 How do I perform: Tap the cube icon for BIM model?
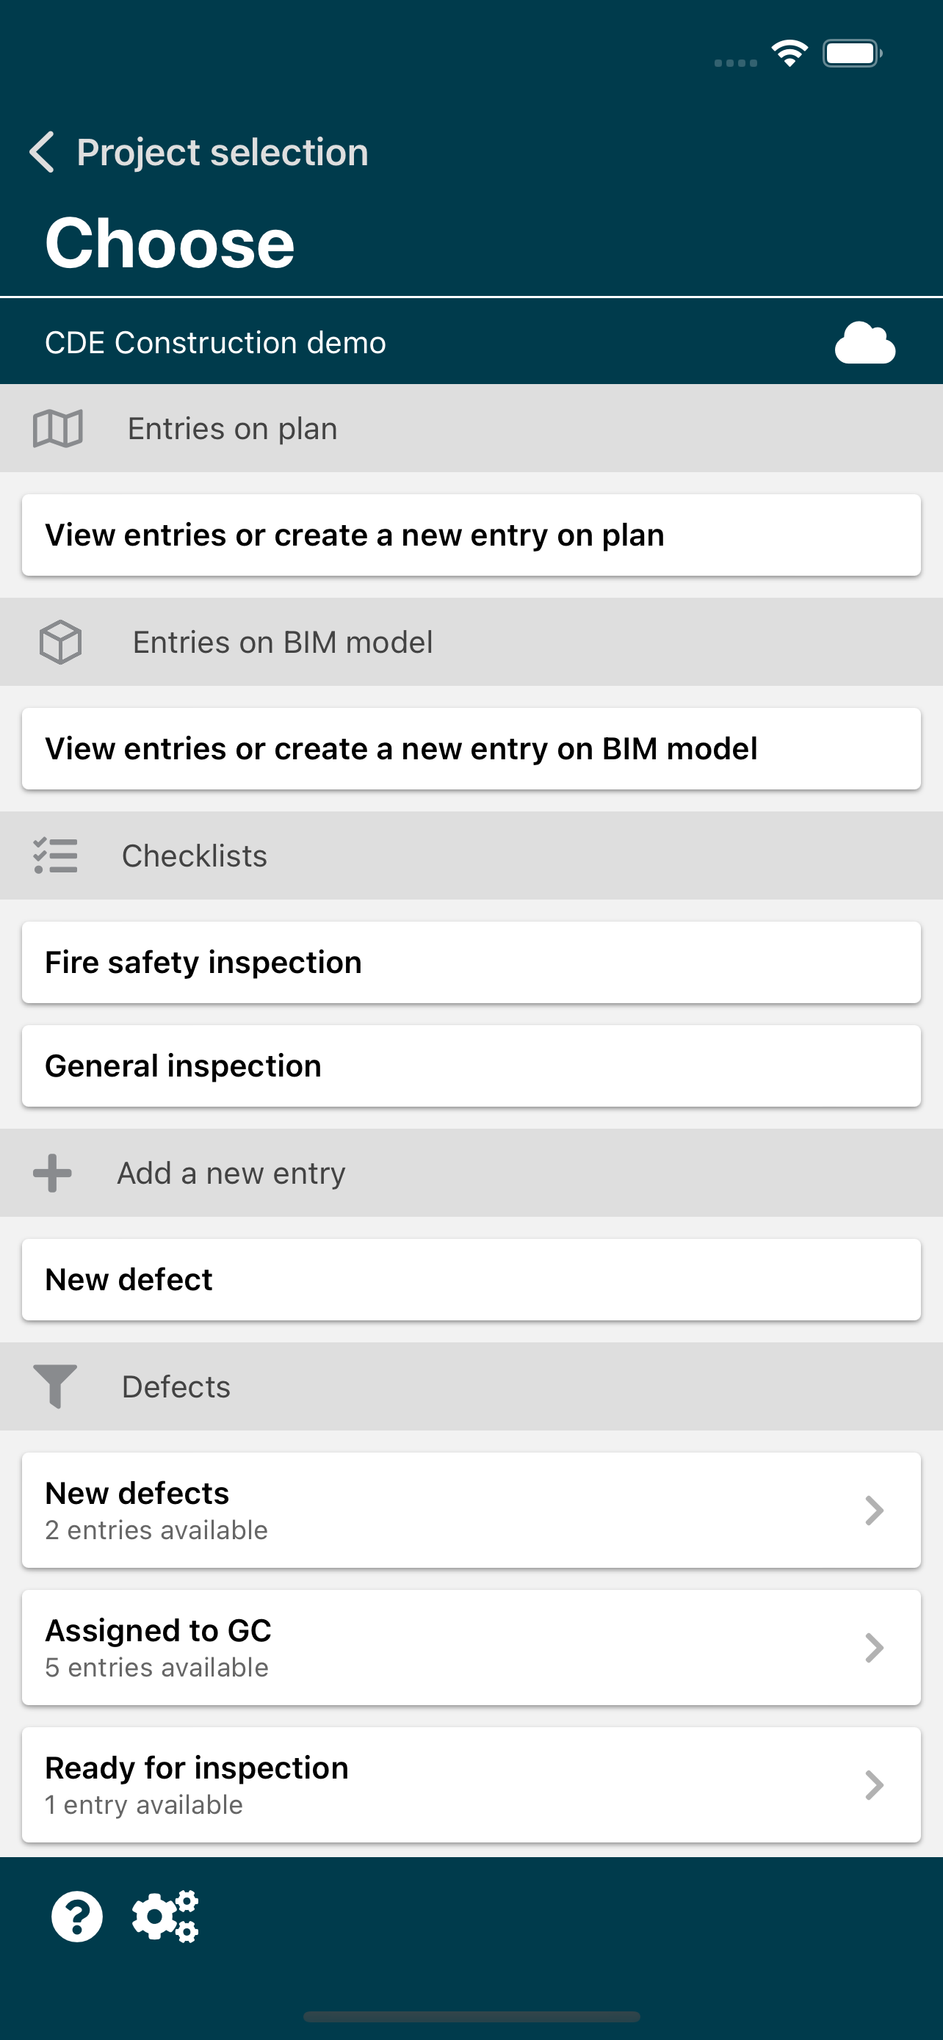[x=61, y=643]
